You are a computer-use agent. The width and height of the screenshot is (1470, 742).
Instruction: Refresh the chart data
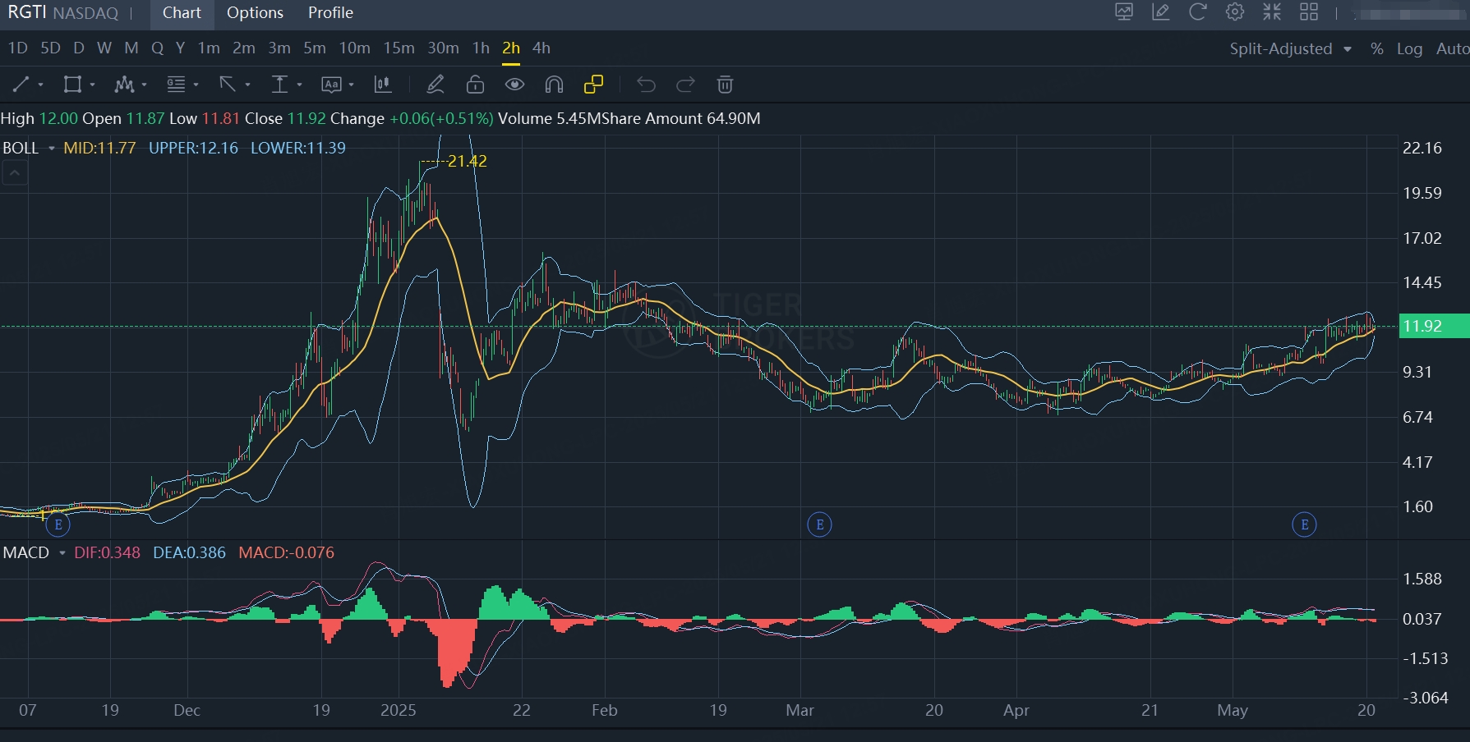click(x=1198, y=11)
